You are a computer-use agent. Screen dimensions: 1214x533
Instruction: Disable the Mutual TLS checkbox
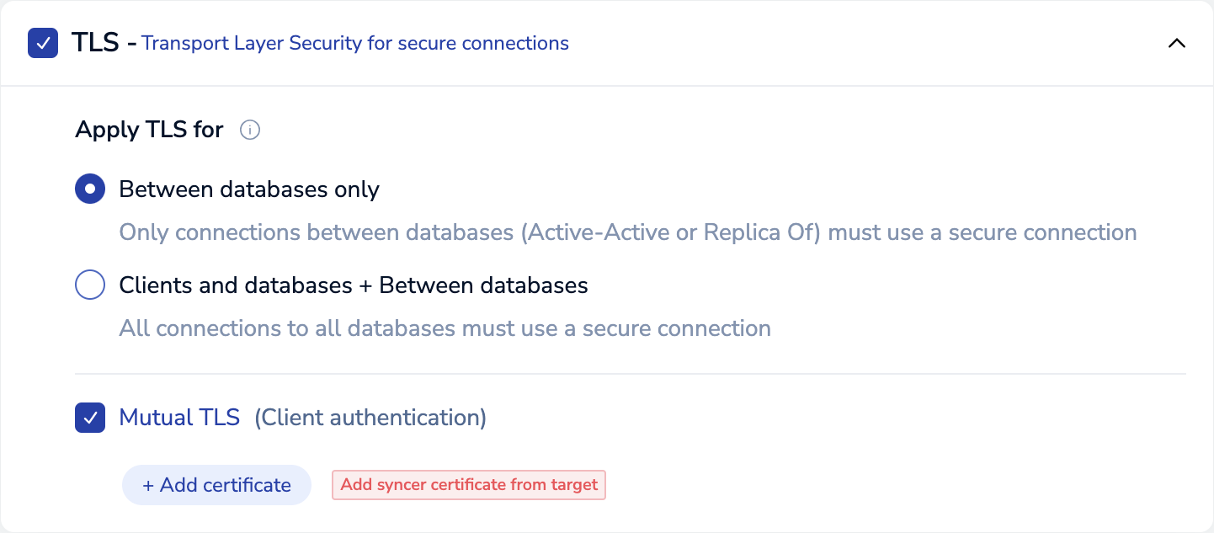90,418
